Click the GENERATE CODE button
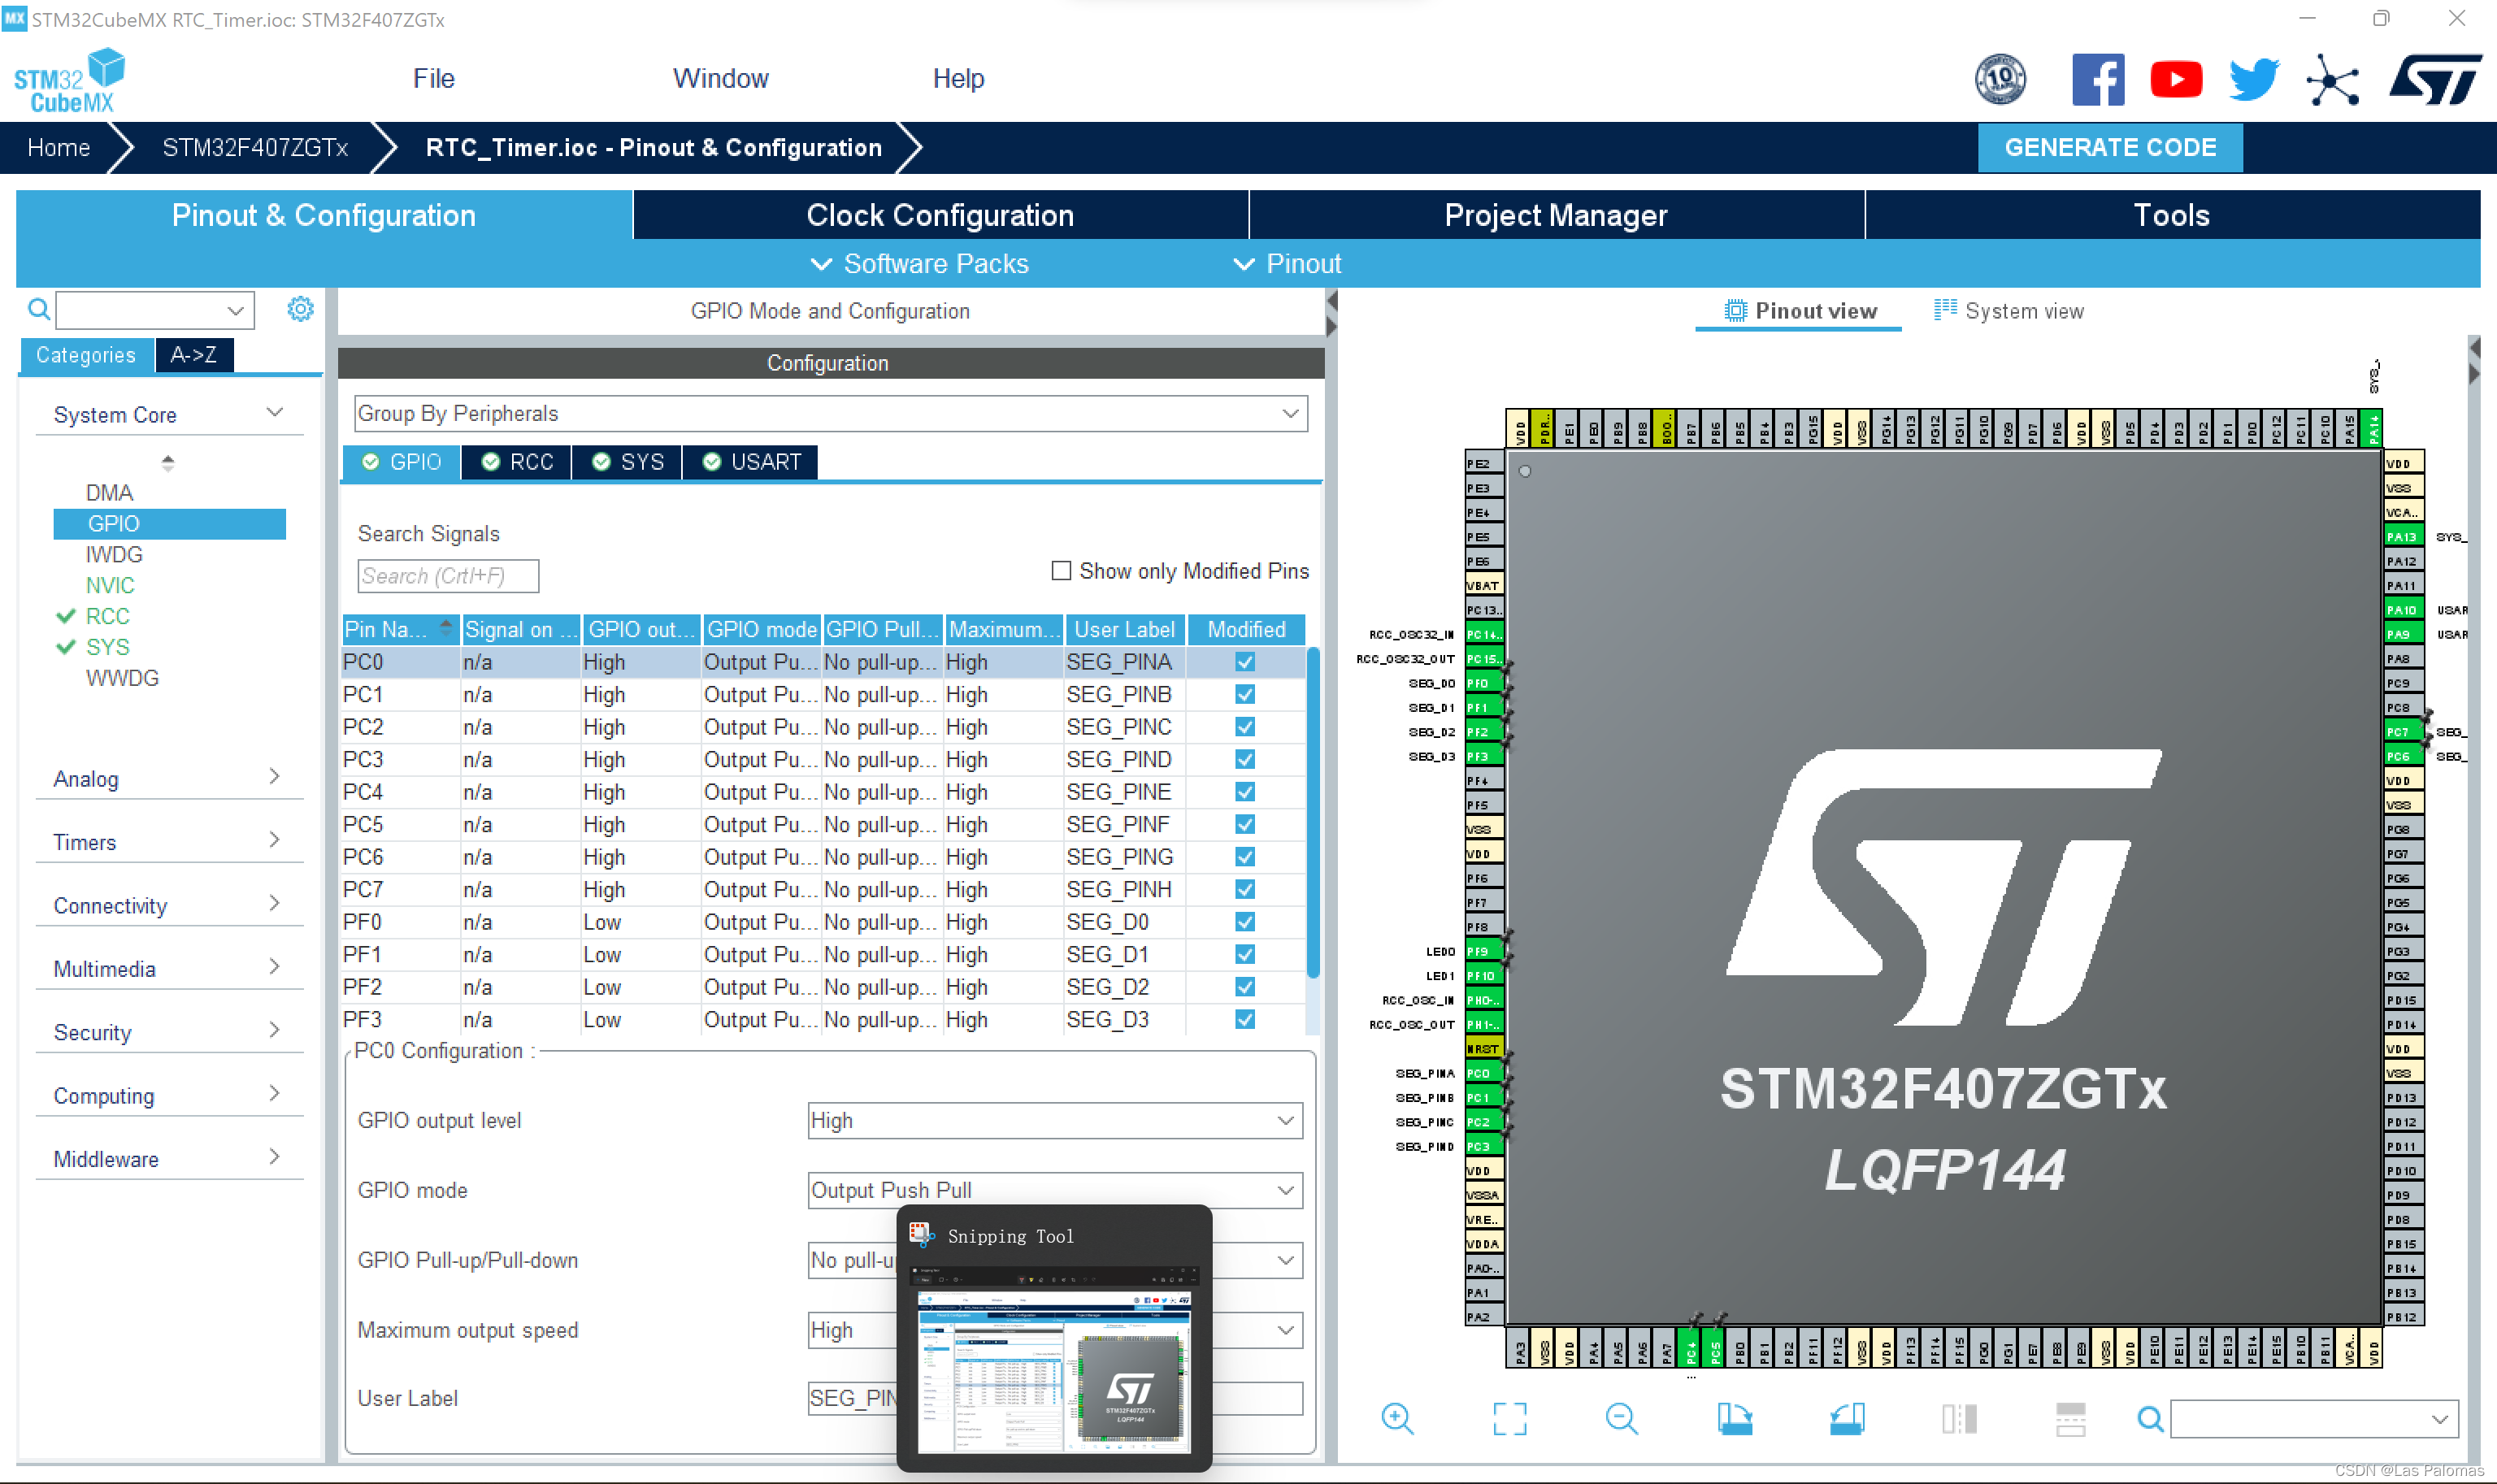Viewport: 2497px width, 1484px height. [2109, 147]
